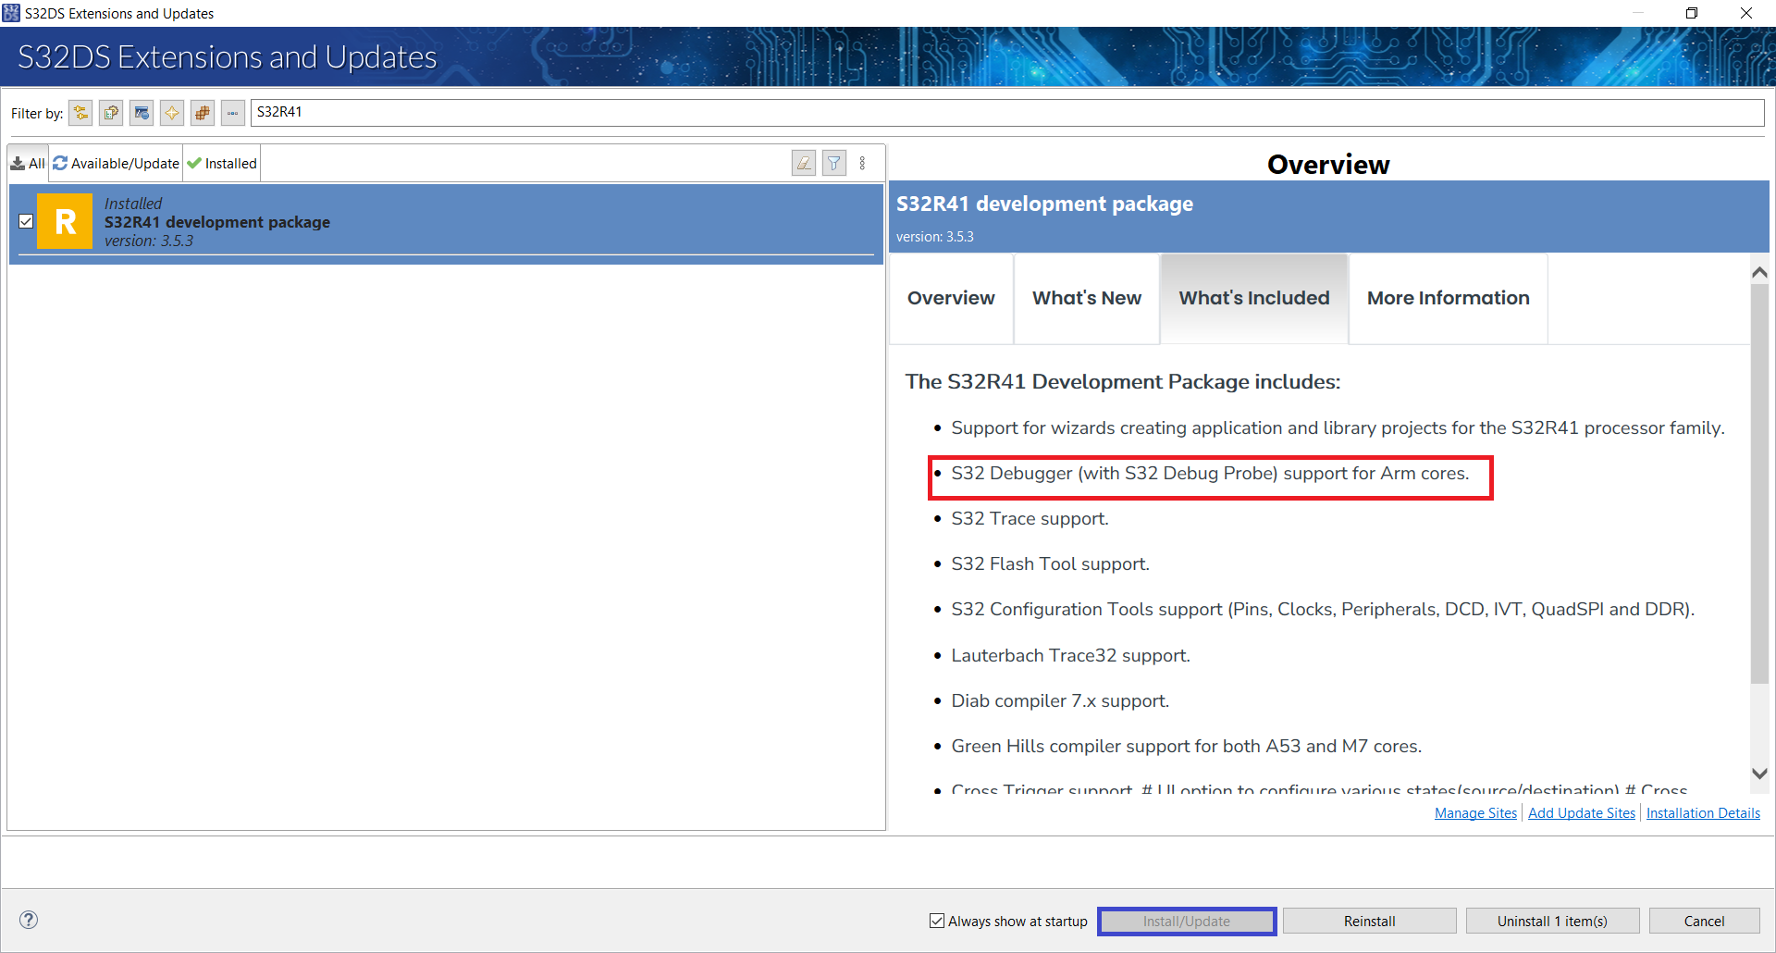Image resolution: width=1776 pixels, height=953 pixels.
Task: Toggle Always show at startup checkbox
Action: tap(937, 921)
